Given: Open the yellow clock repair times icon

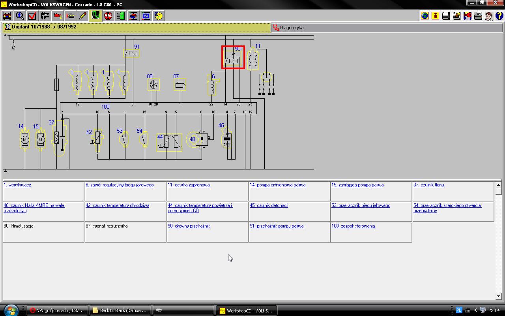Looking at the screenshot, I should click(x=159, y=16).
